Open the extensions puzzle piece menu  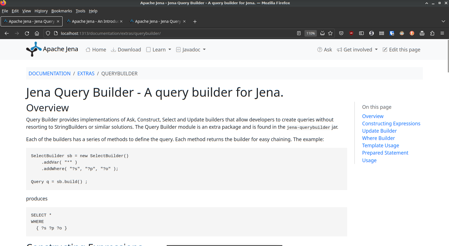pyautogui.click(x=432, y=33)
